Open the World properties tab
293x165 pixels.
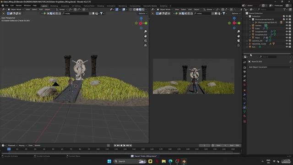[x=244, y=85]
